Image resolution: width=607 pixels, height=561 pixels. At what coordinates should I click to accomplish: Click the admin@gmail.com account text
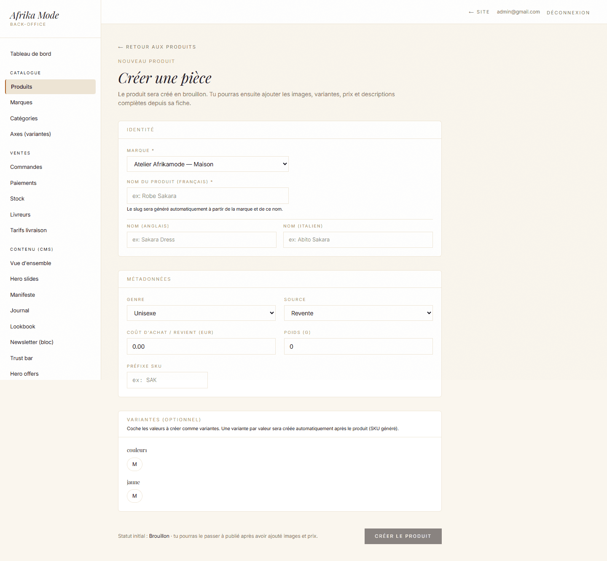518,12
